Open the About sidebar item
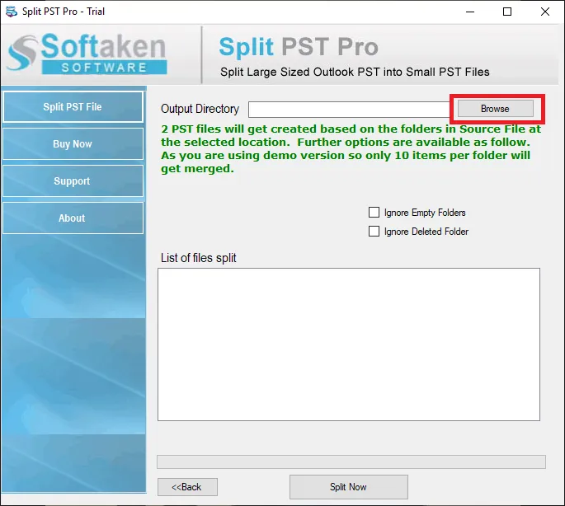The image size is (565, 506). coord(73,218)
